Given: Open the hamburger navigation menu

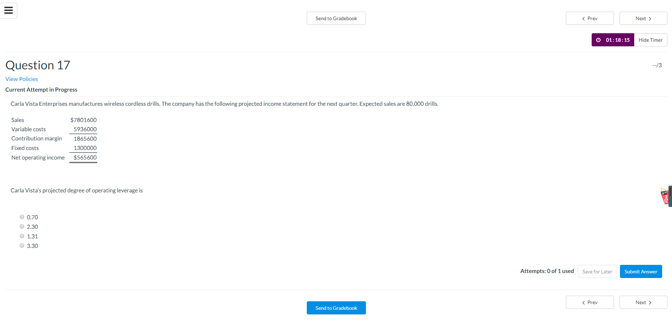Looking at the screenshot, I should coord(8,10).
